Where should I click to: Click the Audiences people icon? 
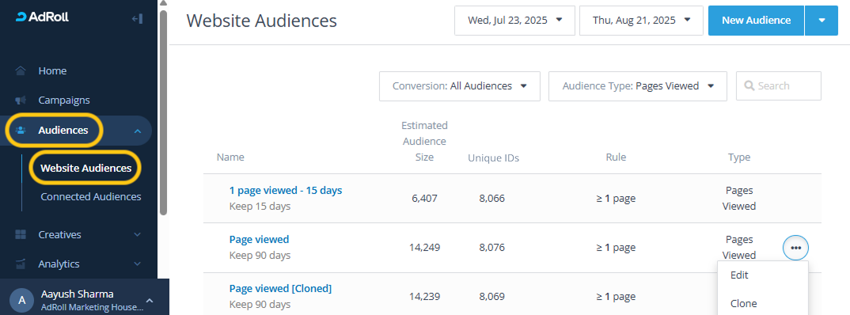(21, 130)
